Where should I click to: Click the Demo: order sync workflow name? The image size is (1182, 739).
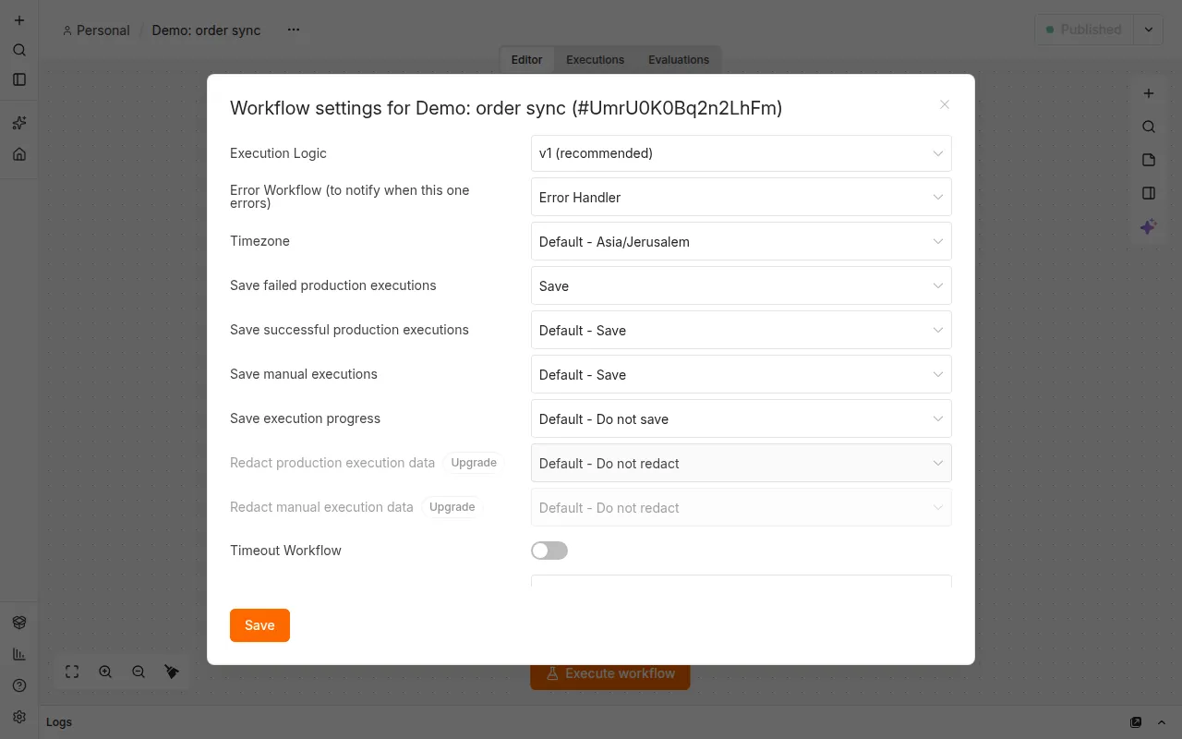[x=206, y=30]
